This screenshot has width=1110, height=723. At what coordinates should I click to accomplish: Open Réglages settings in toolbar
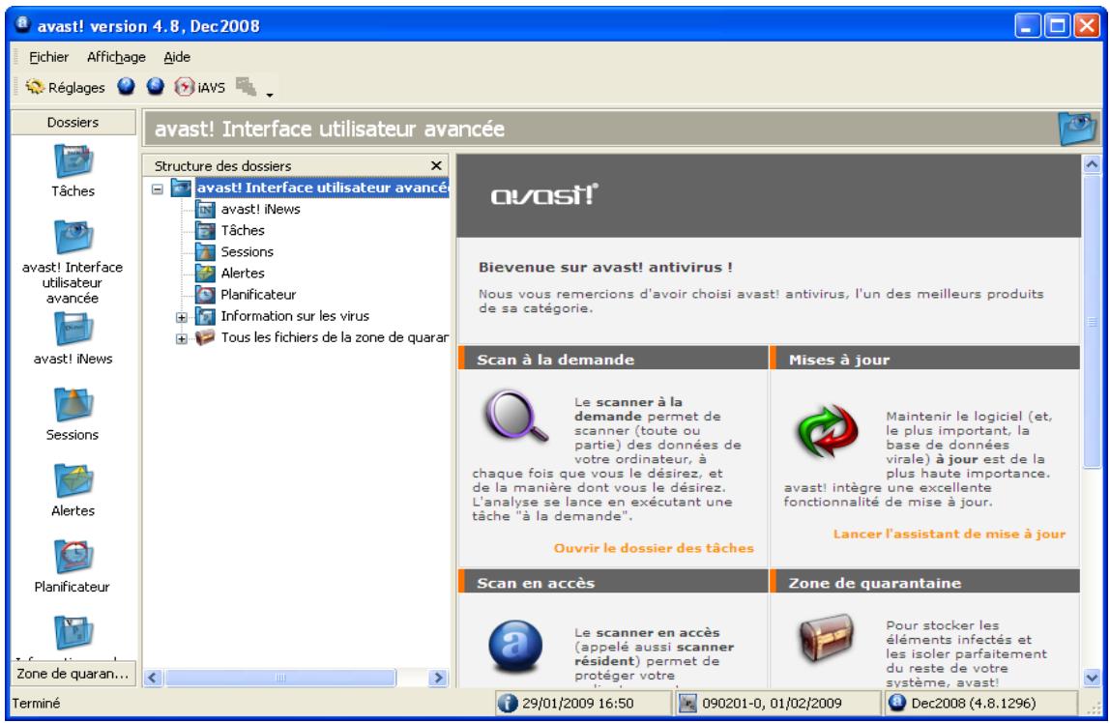click(65, 87)
